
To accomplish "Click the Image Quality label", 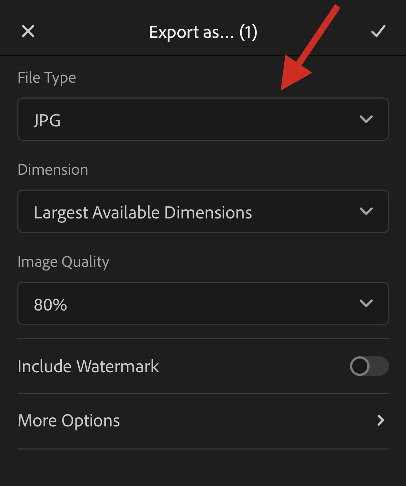I will (63, 262).
